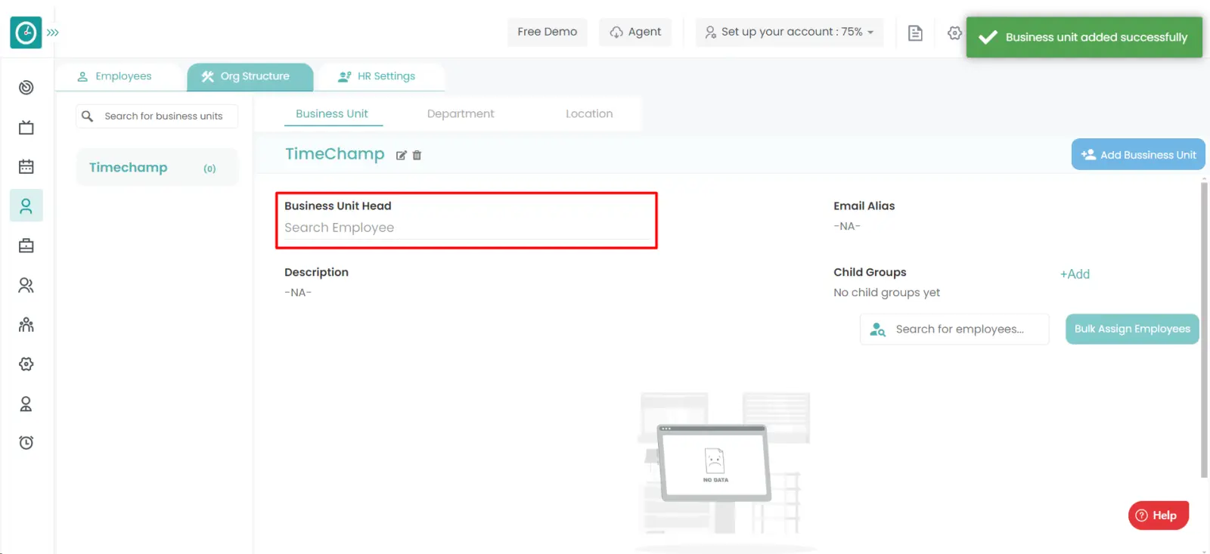
Task: Open the briefcase icon in sidebar
Action: click(26, 246)
